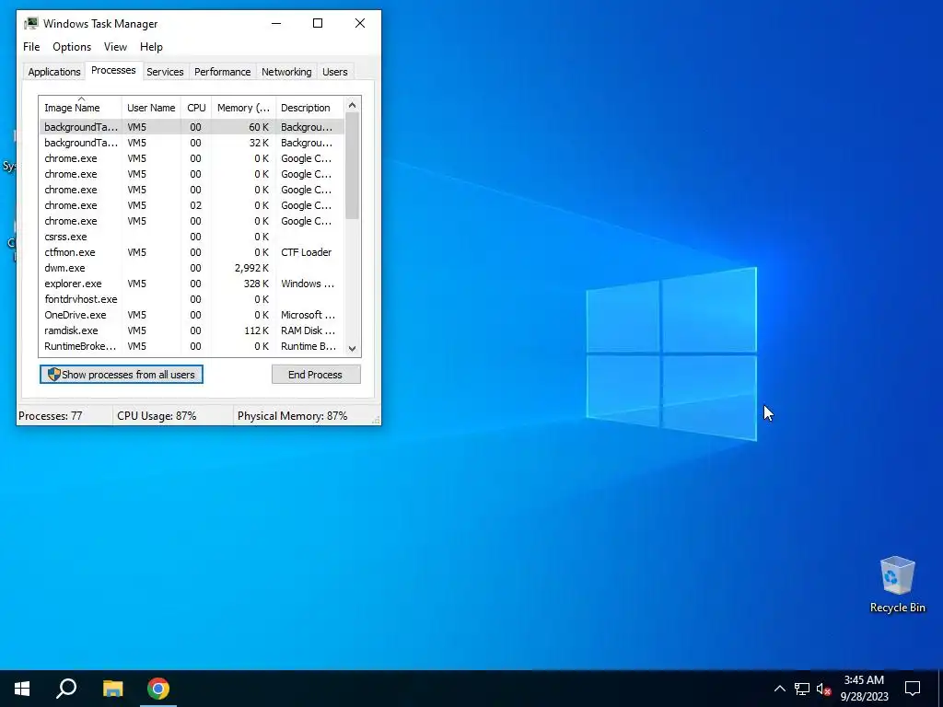Click the 2,992 K memory value

(x=251, y=268)
